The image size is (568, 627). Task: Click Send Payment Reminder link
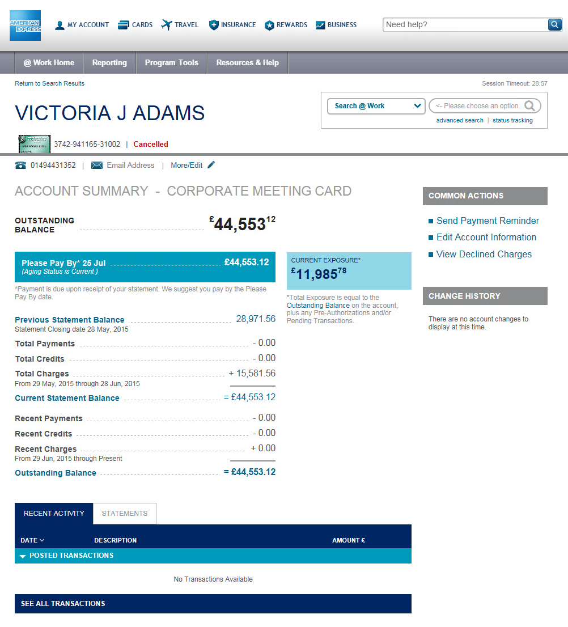(x=488, y=221)
